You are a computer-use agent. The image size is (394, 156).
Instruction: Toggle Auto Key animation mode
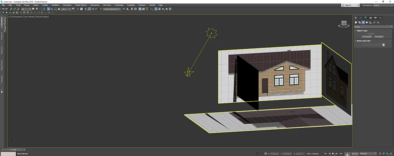tap(355, 153)
